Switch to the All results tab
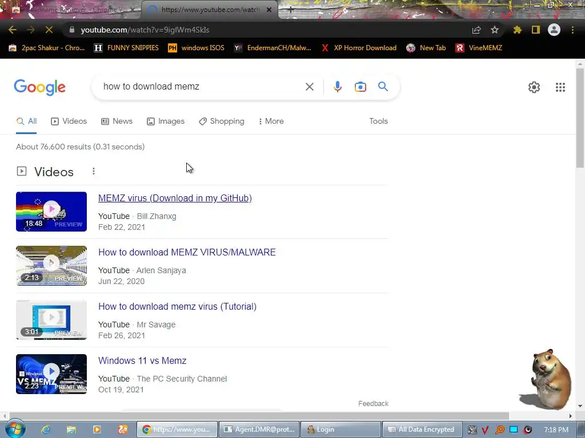Viewport: 585px width, 438px height. click(x=26, y=121)
